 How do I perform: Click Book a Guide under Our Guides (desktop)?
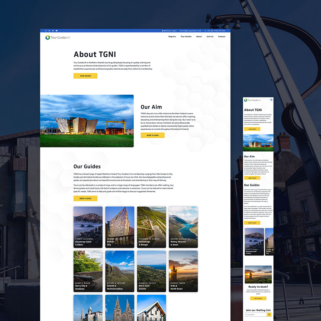85,198
